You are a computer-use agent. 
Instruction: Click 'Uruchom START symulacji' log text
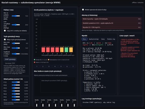point(99,103)
